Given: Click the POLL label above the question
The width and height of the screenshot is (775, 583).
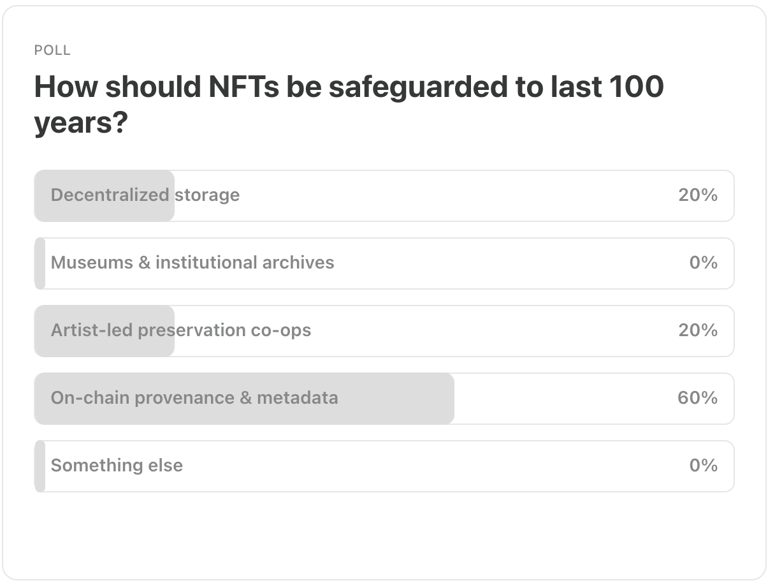Looking at the screenshot, I should click(x=52, y=50).
